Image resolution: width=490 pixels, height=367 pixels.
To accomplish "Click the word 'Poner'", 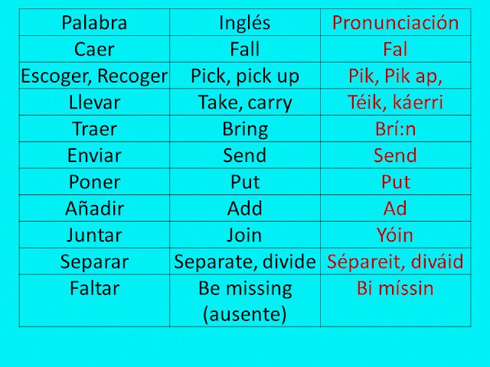I will coord(94,182).
